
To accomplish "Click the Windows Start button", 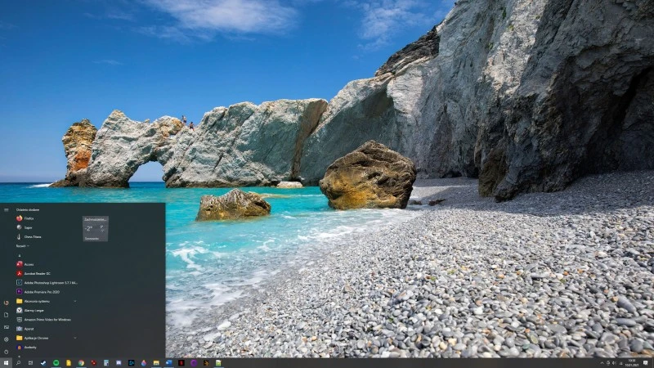I will tap(6, 363).
